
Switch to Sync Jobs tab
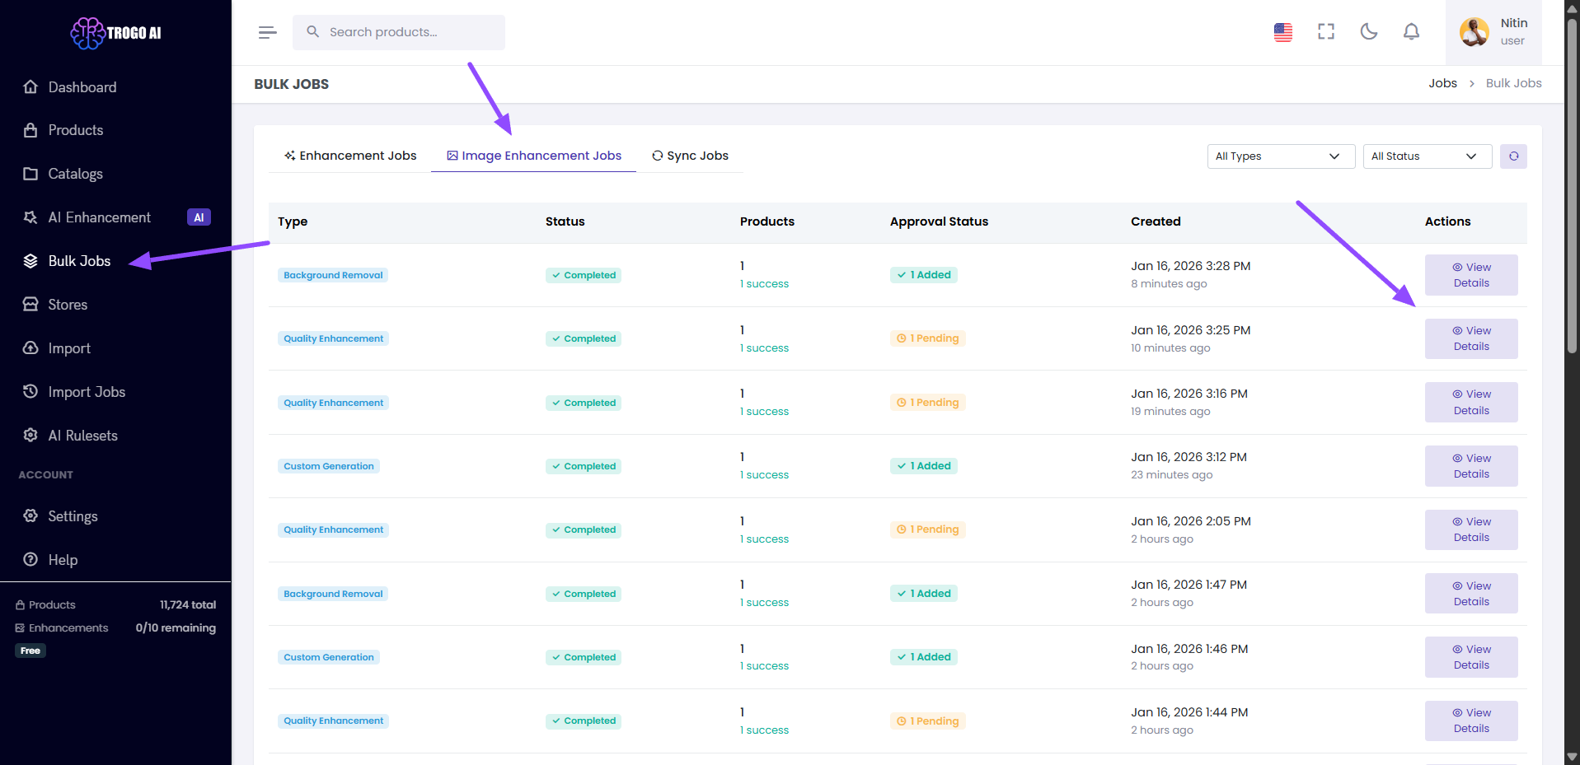pyautogui.click(x=690, y=156)
